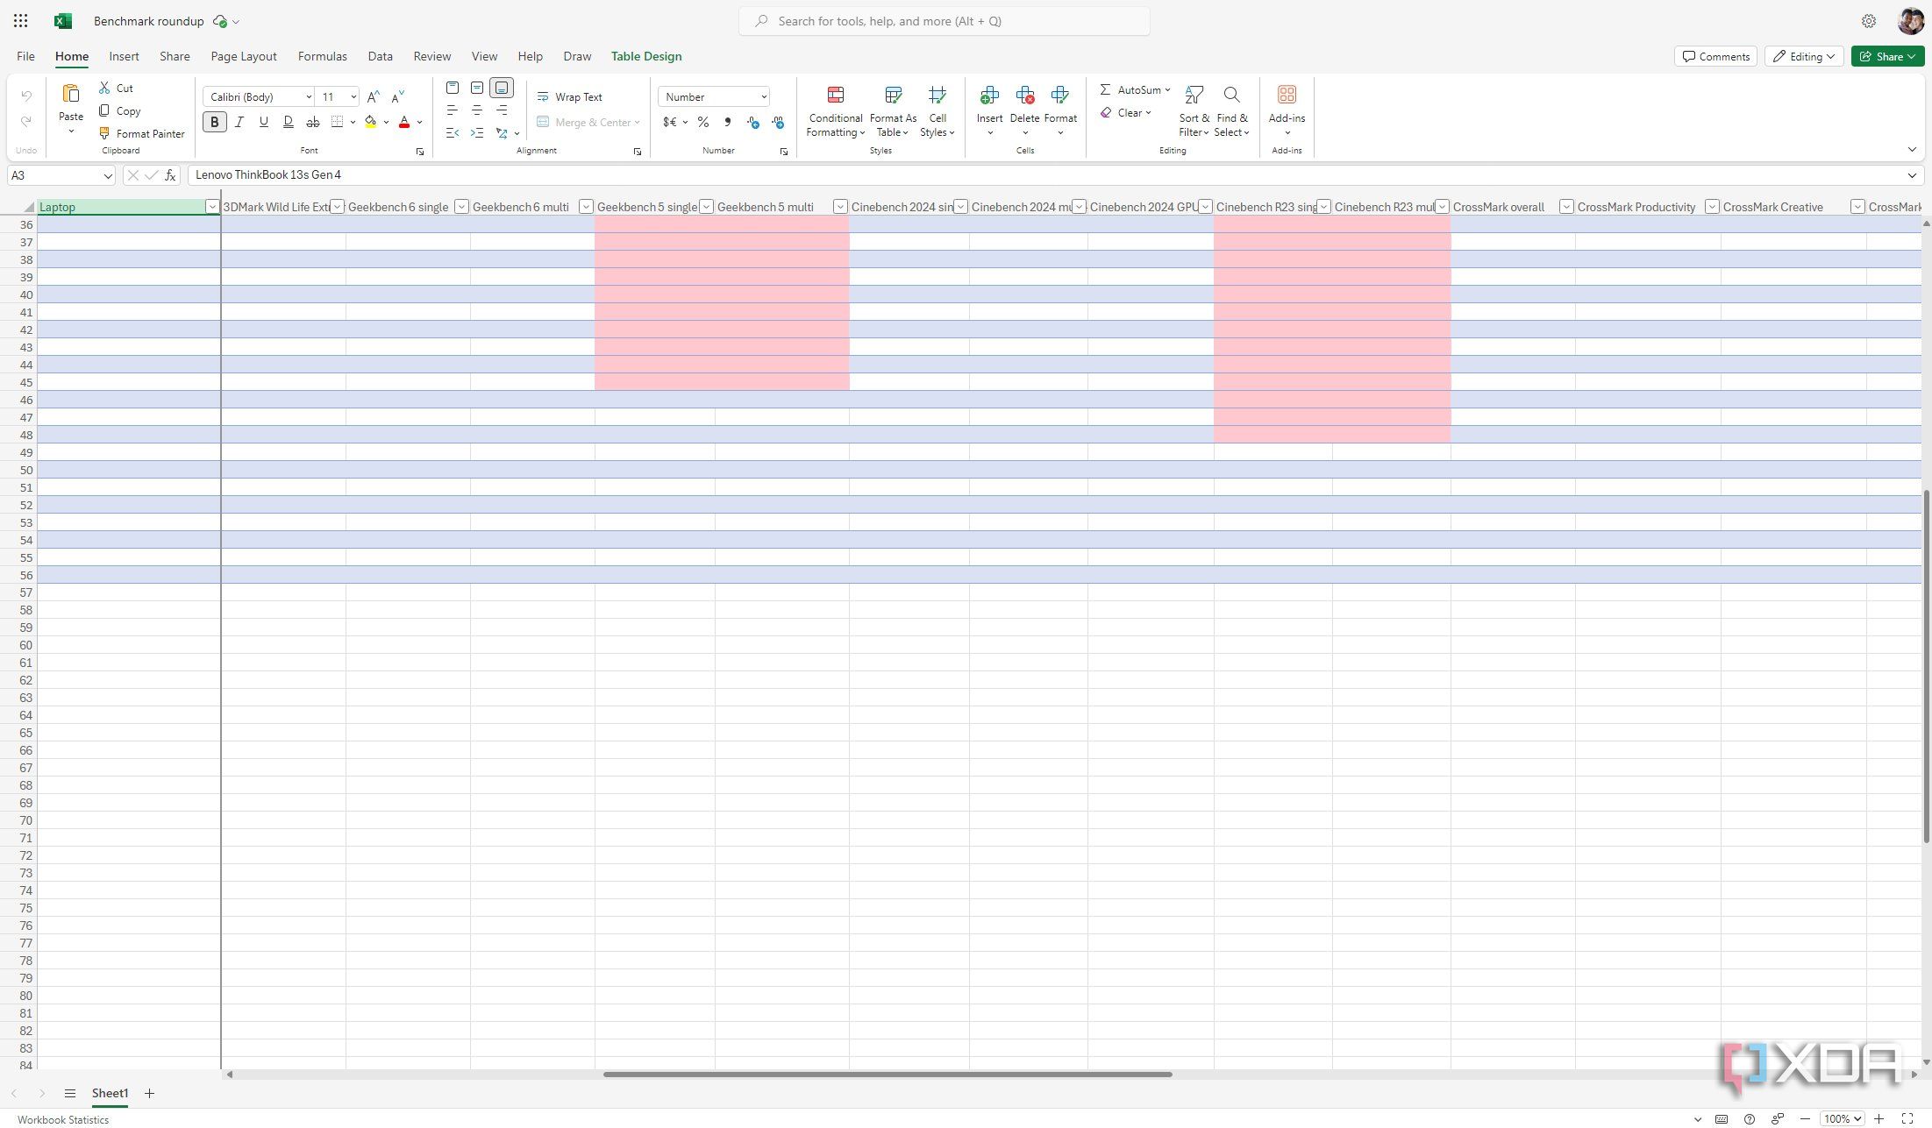The width and height of the screenshot is (1932, 1128).
Task: Select the Sheet1 tab
Action: click(110, 1093)
